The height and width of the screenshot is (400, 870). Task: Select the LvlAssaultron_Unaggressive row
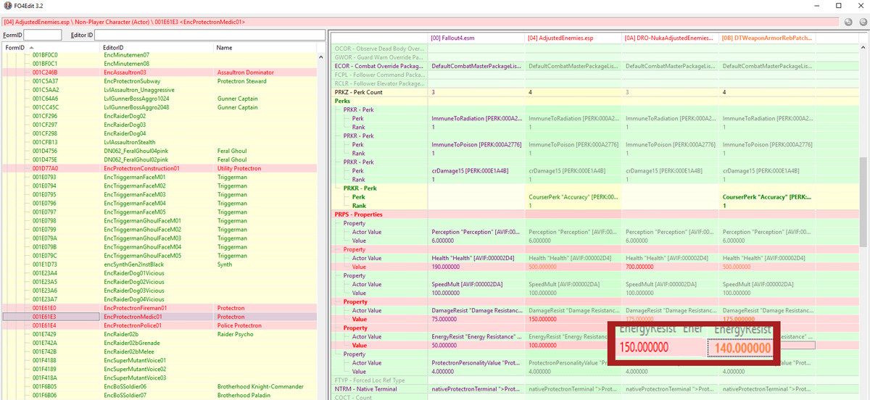[160, 90]
